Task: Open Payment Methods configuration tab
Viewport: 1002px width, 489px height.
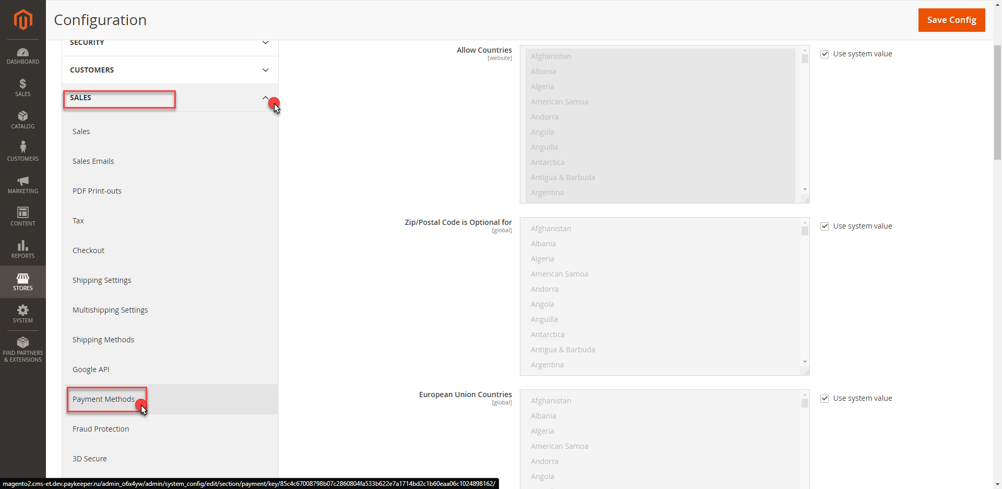Action: click(104, 399)
